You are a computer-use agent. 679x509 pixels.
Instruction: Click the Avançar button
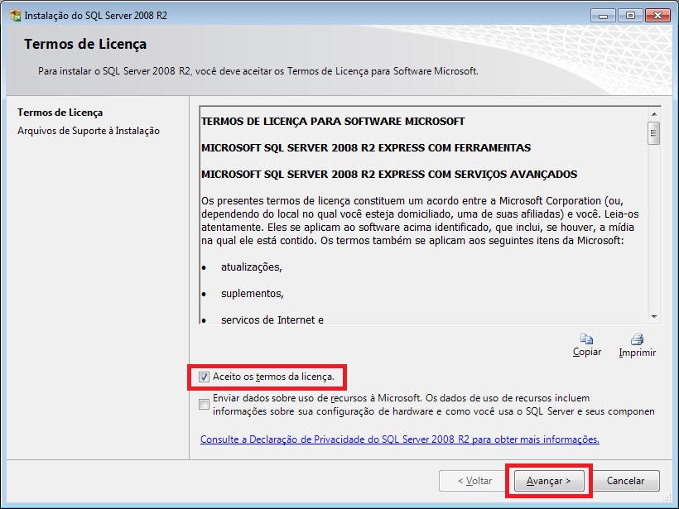(549, 481)
